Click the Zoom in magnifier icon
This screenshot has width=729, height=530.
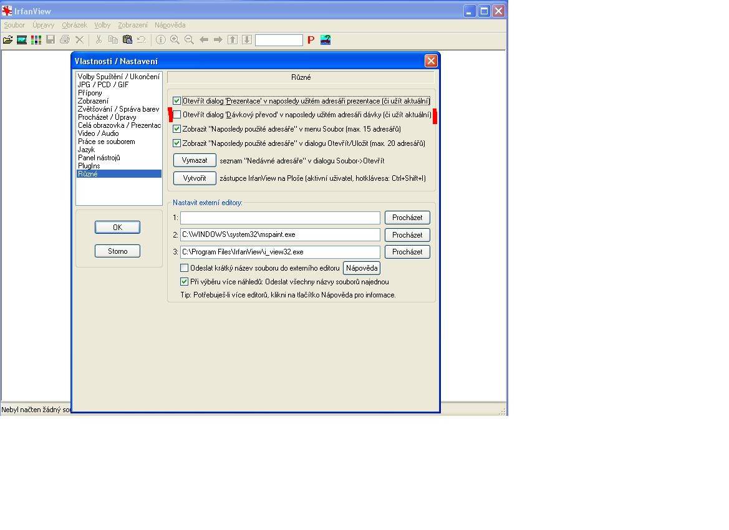(175, 40)
